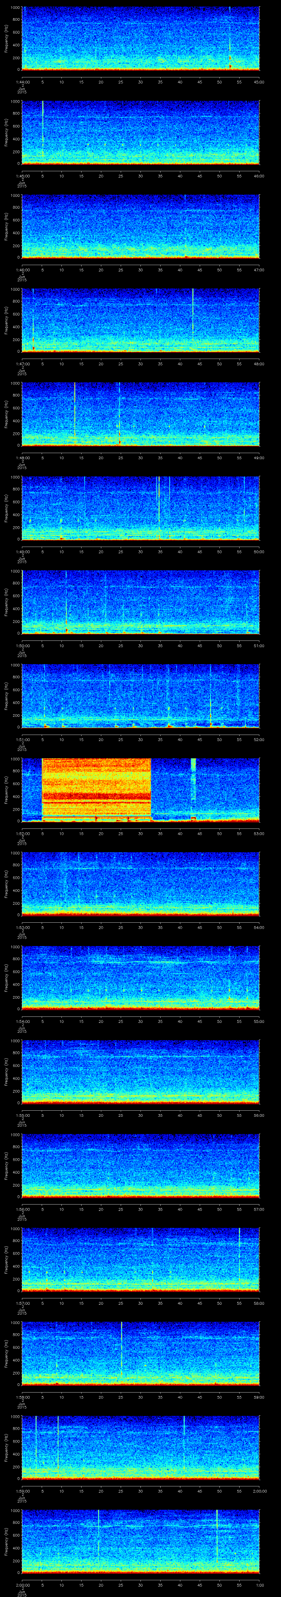Screen dimensions: 281x1597
Task: Click the vertical spike near 43 s in the 1:47:00 spectrogram
Action: 193,315
